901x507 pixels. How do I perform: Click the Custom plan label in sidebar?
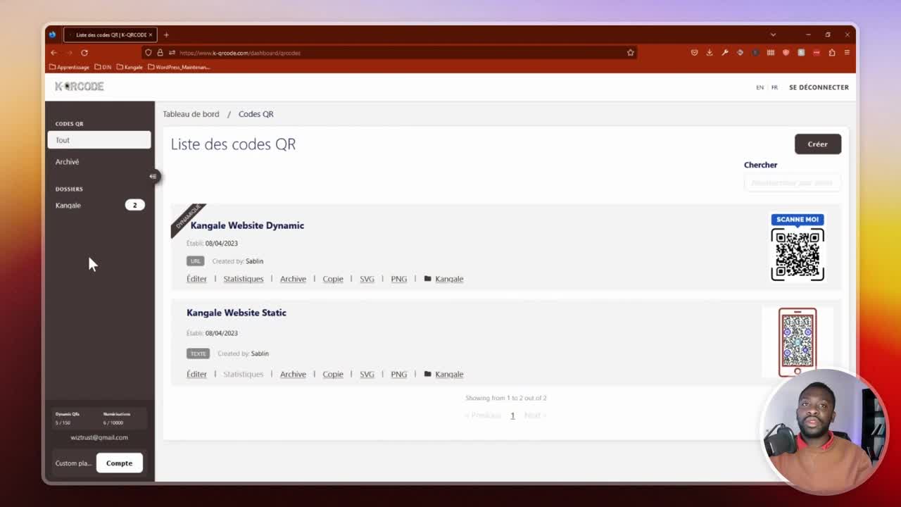pos(73,463)
